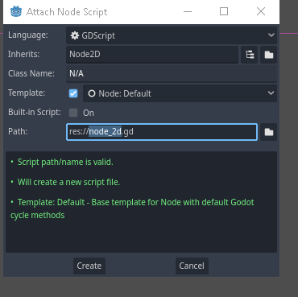Open the Template dropdown showing Node: Default
The image size is (298, 297).
180,93
